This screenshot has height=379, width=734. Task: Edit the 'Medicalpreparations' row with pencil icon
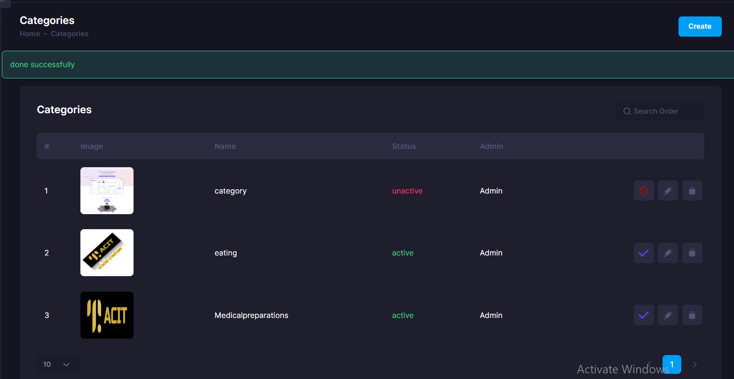tap(668, 315)
